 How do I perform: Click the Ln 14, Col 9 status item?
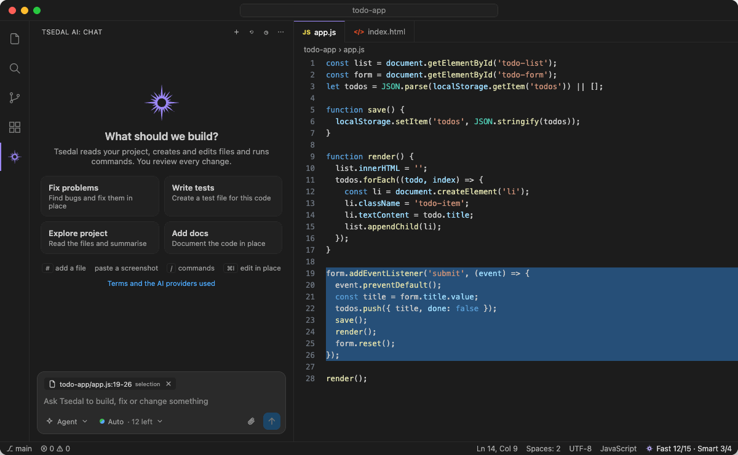click(x=497, y=449)
